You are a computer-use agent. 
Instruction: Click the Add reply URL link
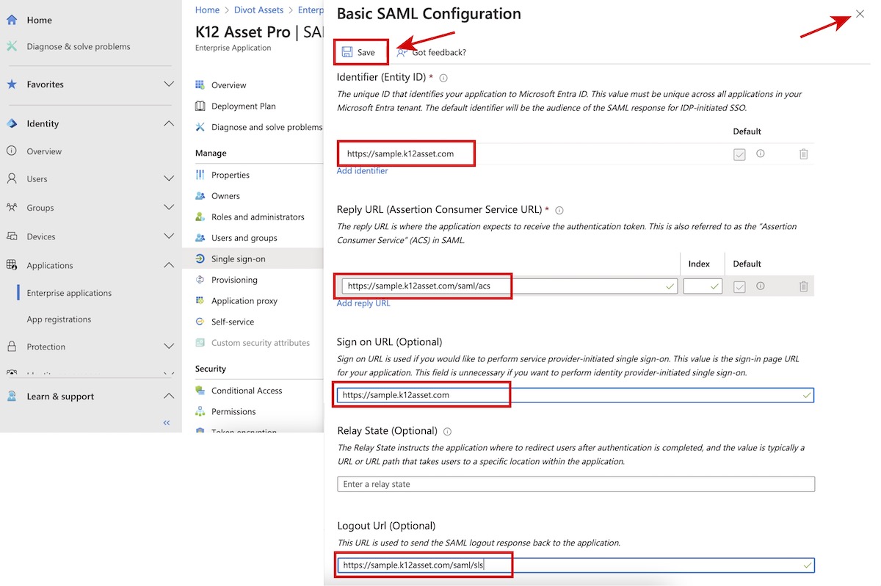363,303
